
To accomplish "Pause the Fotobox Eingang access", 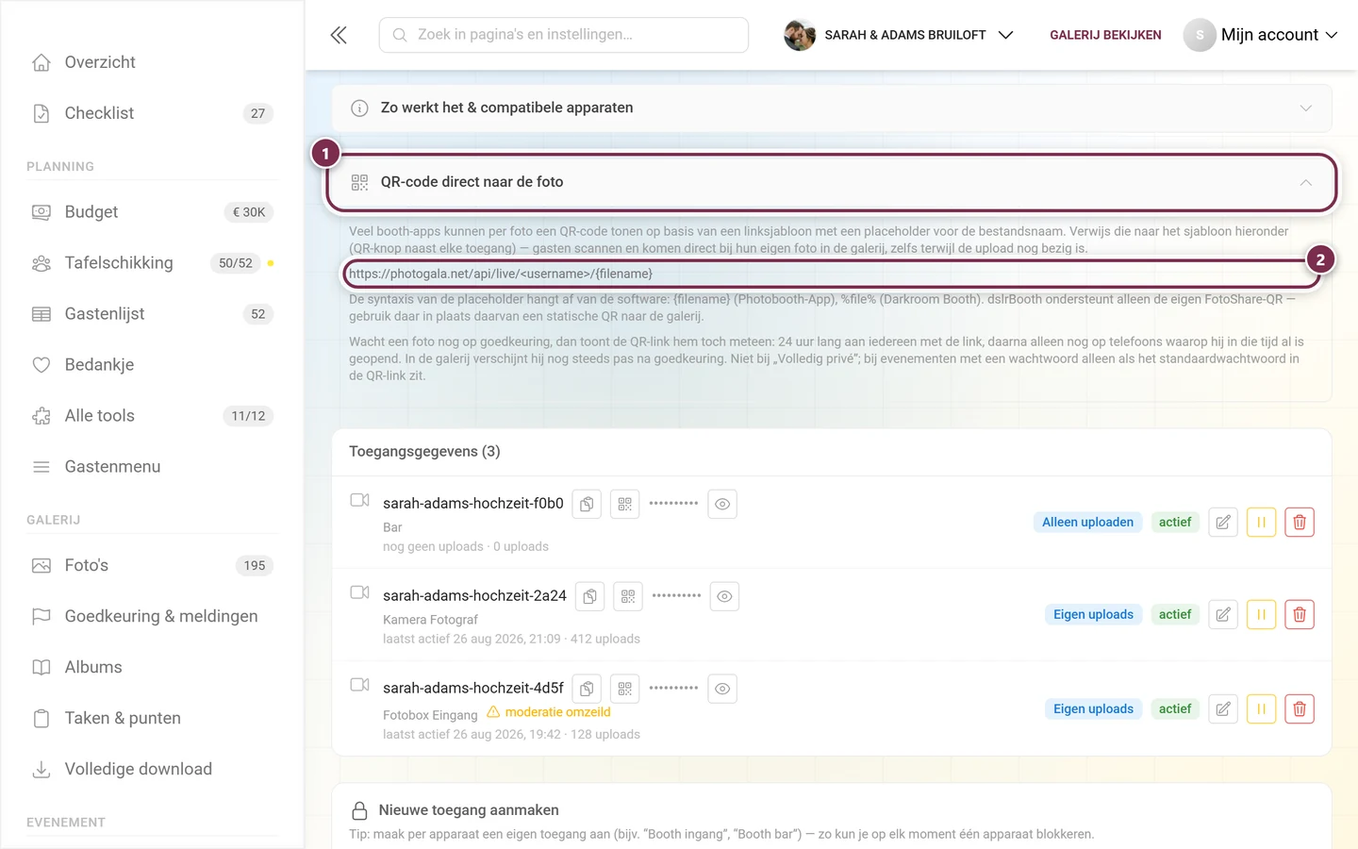I will [1261, 709].
